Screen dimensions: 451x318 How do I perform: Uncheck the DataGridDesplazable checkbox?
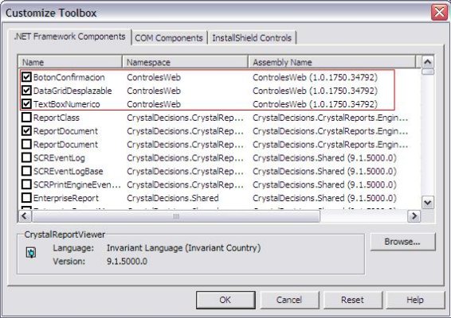tap(26, 91)
